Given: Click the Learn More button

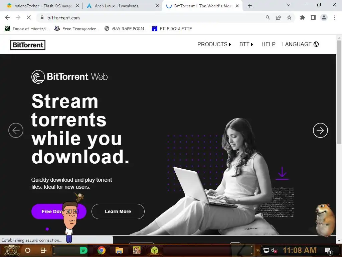Looking at the screenshot, I should [x=118, y=211].
